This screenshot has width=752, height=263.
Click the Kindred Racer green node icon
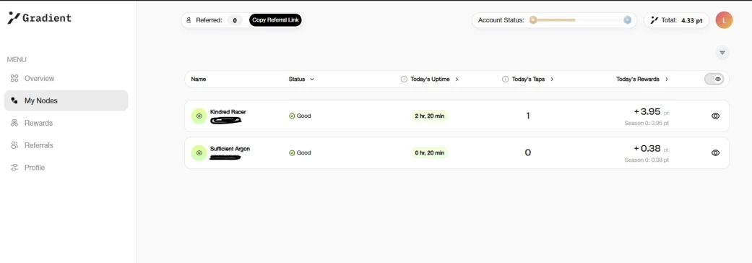pyautogui.click(x=199, y=116)
